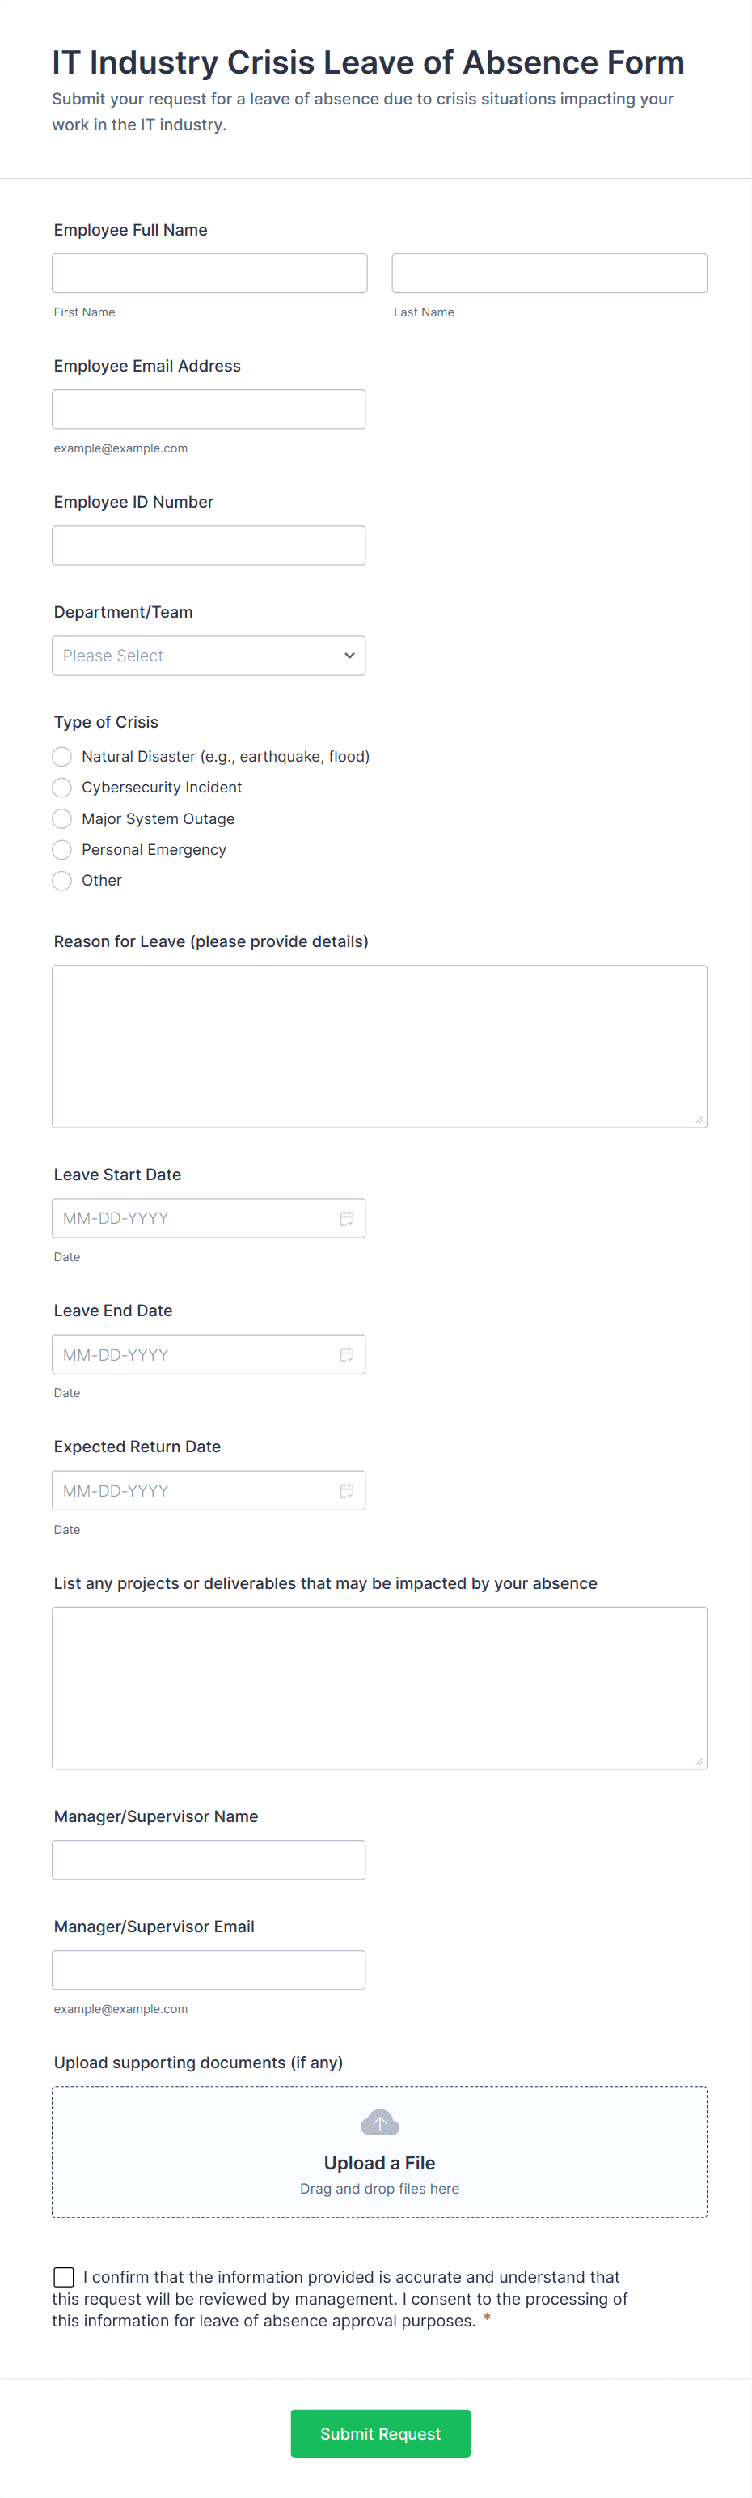Select the Other crisis type
The width and height of the screenshot is (752, 2498).
point(62,881)
